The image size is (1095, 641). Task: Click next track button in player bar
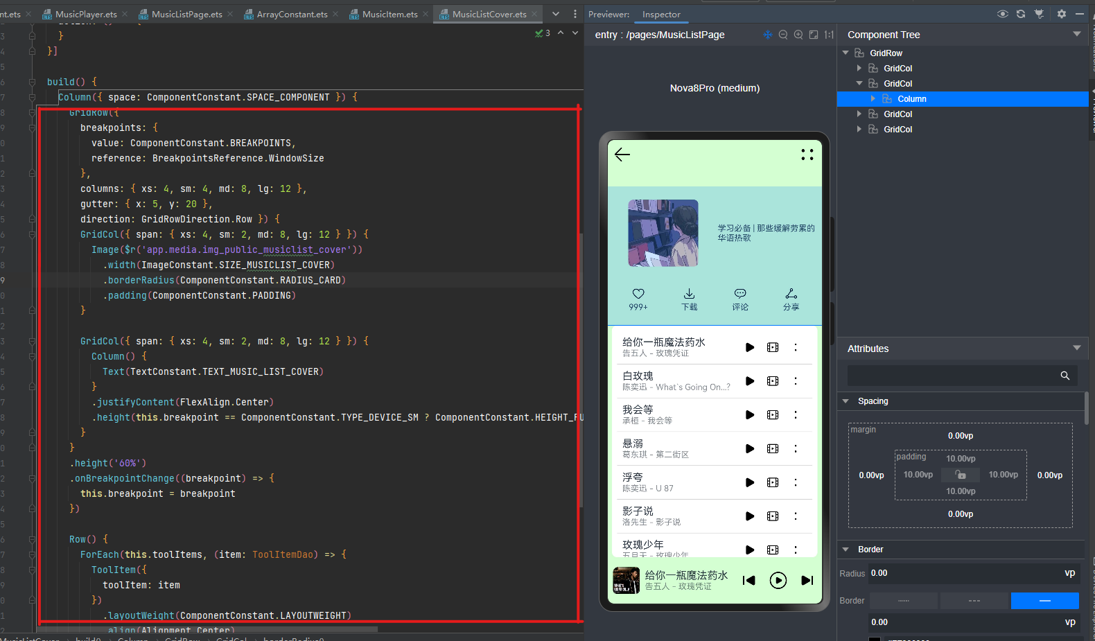[x=807, y=581]
